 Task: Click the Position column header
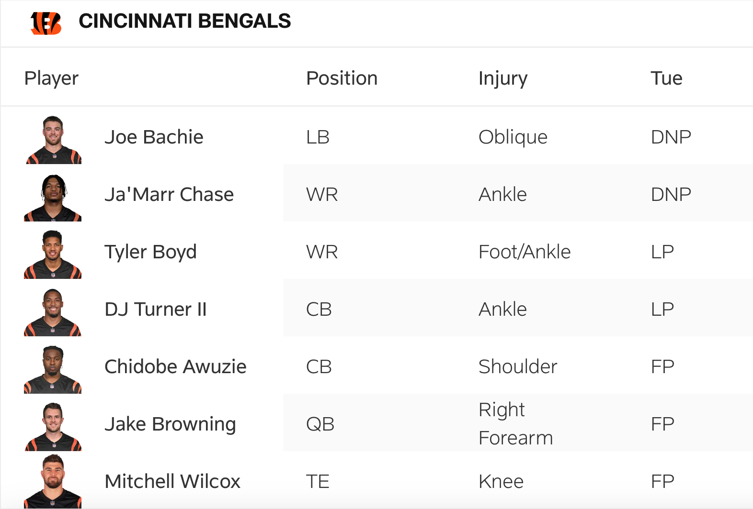pyautogui.click(x=342, y=78)
